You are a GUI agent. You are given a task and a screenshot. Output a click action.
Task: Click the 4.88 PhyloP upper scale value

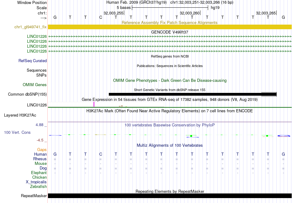[40, 125]
